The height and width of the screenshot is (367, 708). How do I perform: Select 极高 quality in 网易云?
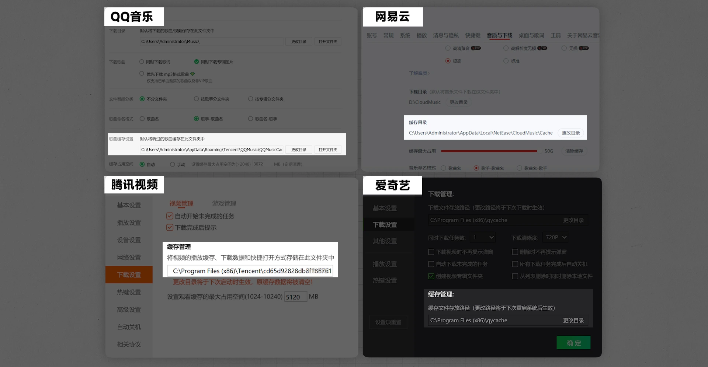tap(448, 61)
